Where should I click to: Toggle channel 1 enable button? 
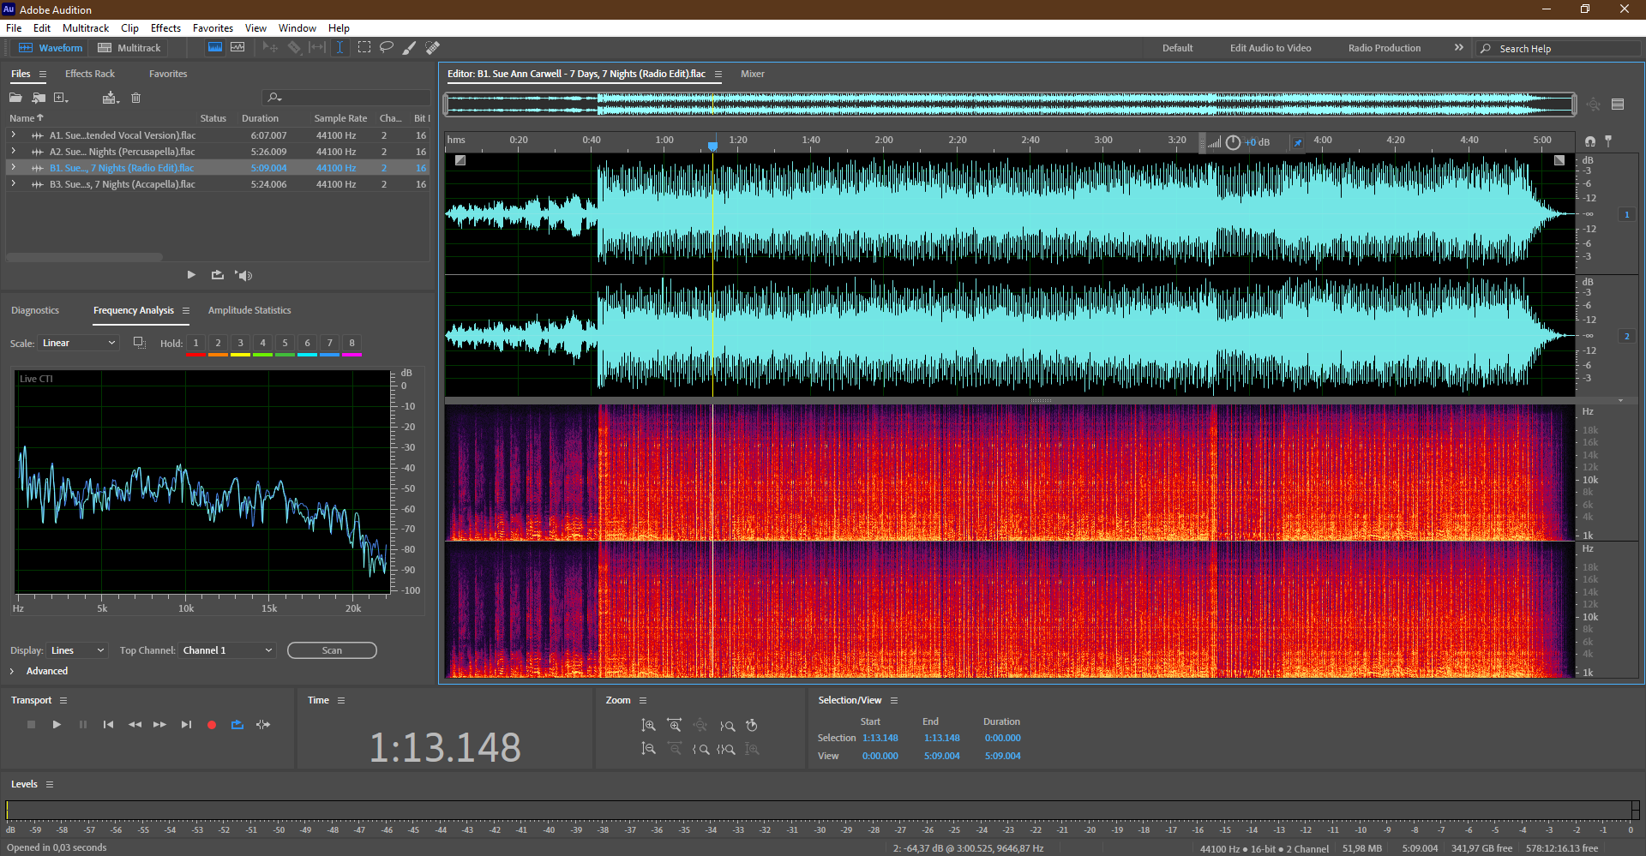coord(1626,215)
